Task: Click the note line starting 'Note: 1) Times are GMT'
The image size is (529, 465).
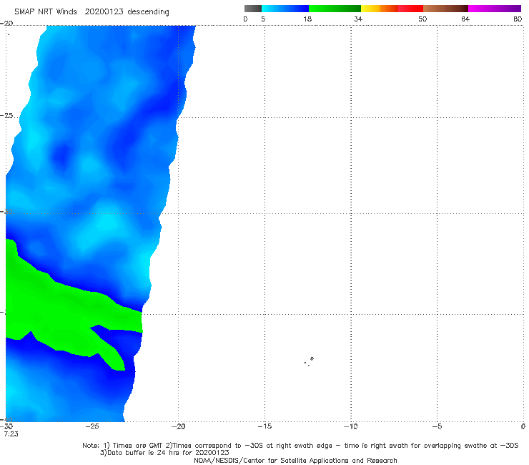Action: point(300,446)
